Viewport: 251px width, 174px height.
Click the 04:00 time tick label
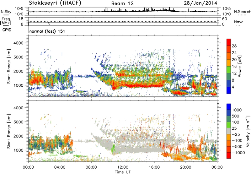(60, 167)
